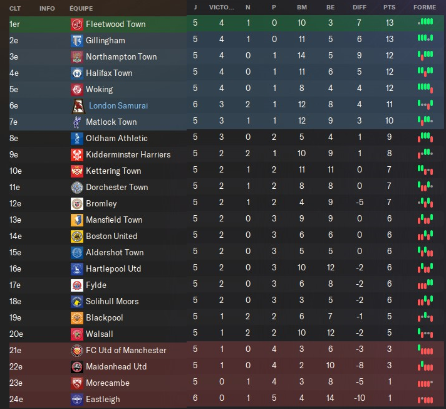Image resolution: width=446 pixels, height=409 pixels.
Task: Open the Northampton Town team link
Action: [122, 57]
